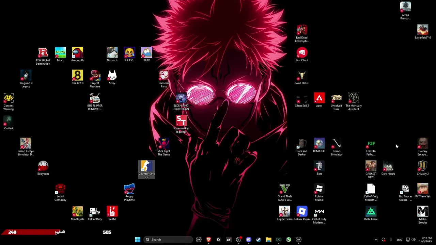Screen dimensions: 436x245
Task: Open the Windows Start menu
Action: [x=138, y=240]
